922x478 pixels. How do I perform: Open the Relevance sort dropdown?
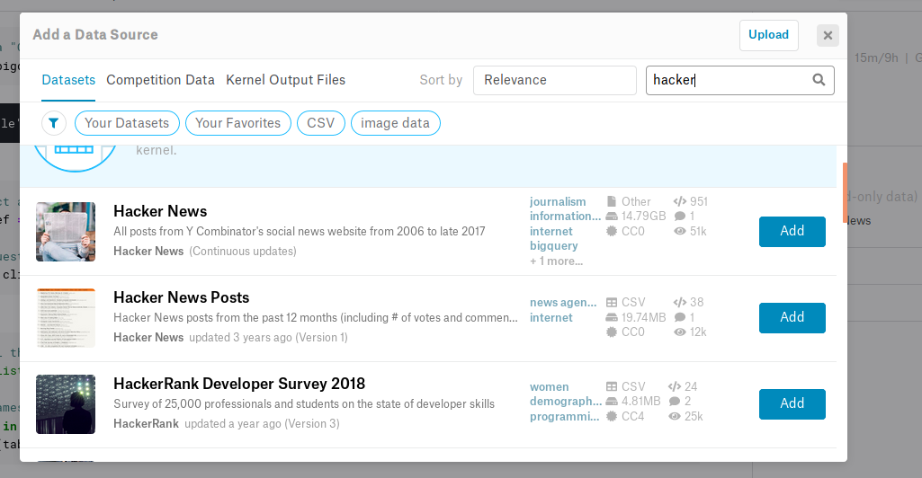click(554, 80)
